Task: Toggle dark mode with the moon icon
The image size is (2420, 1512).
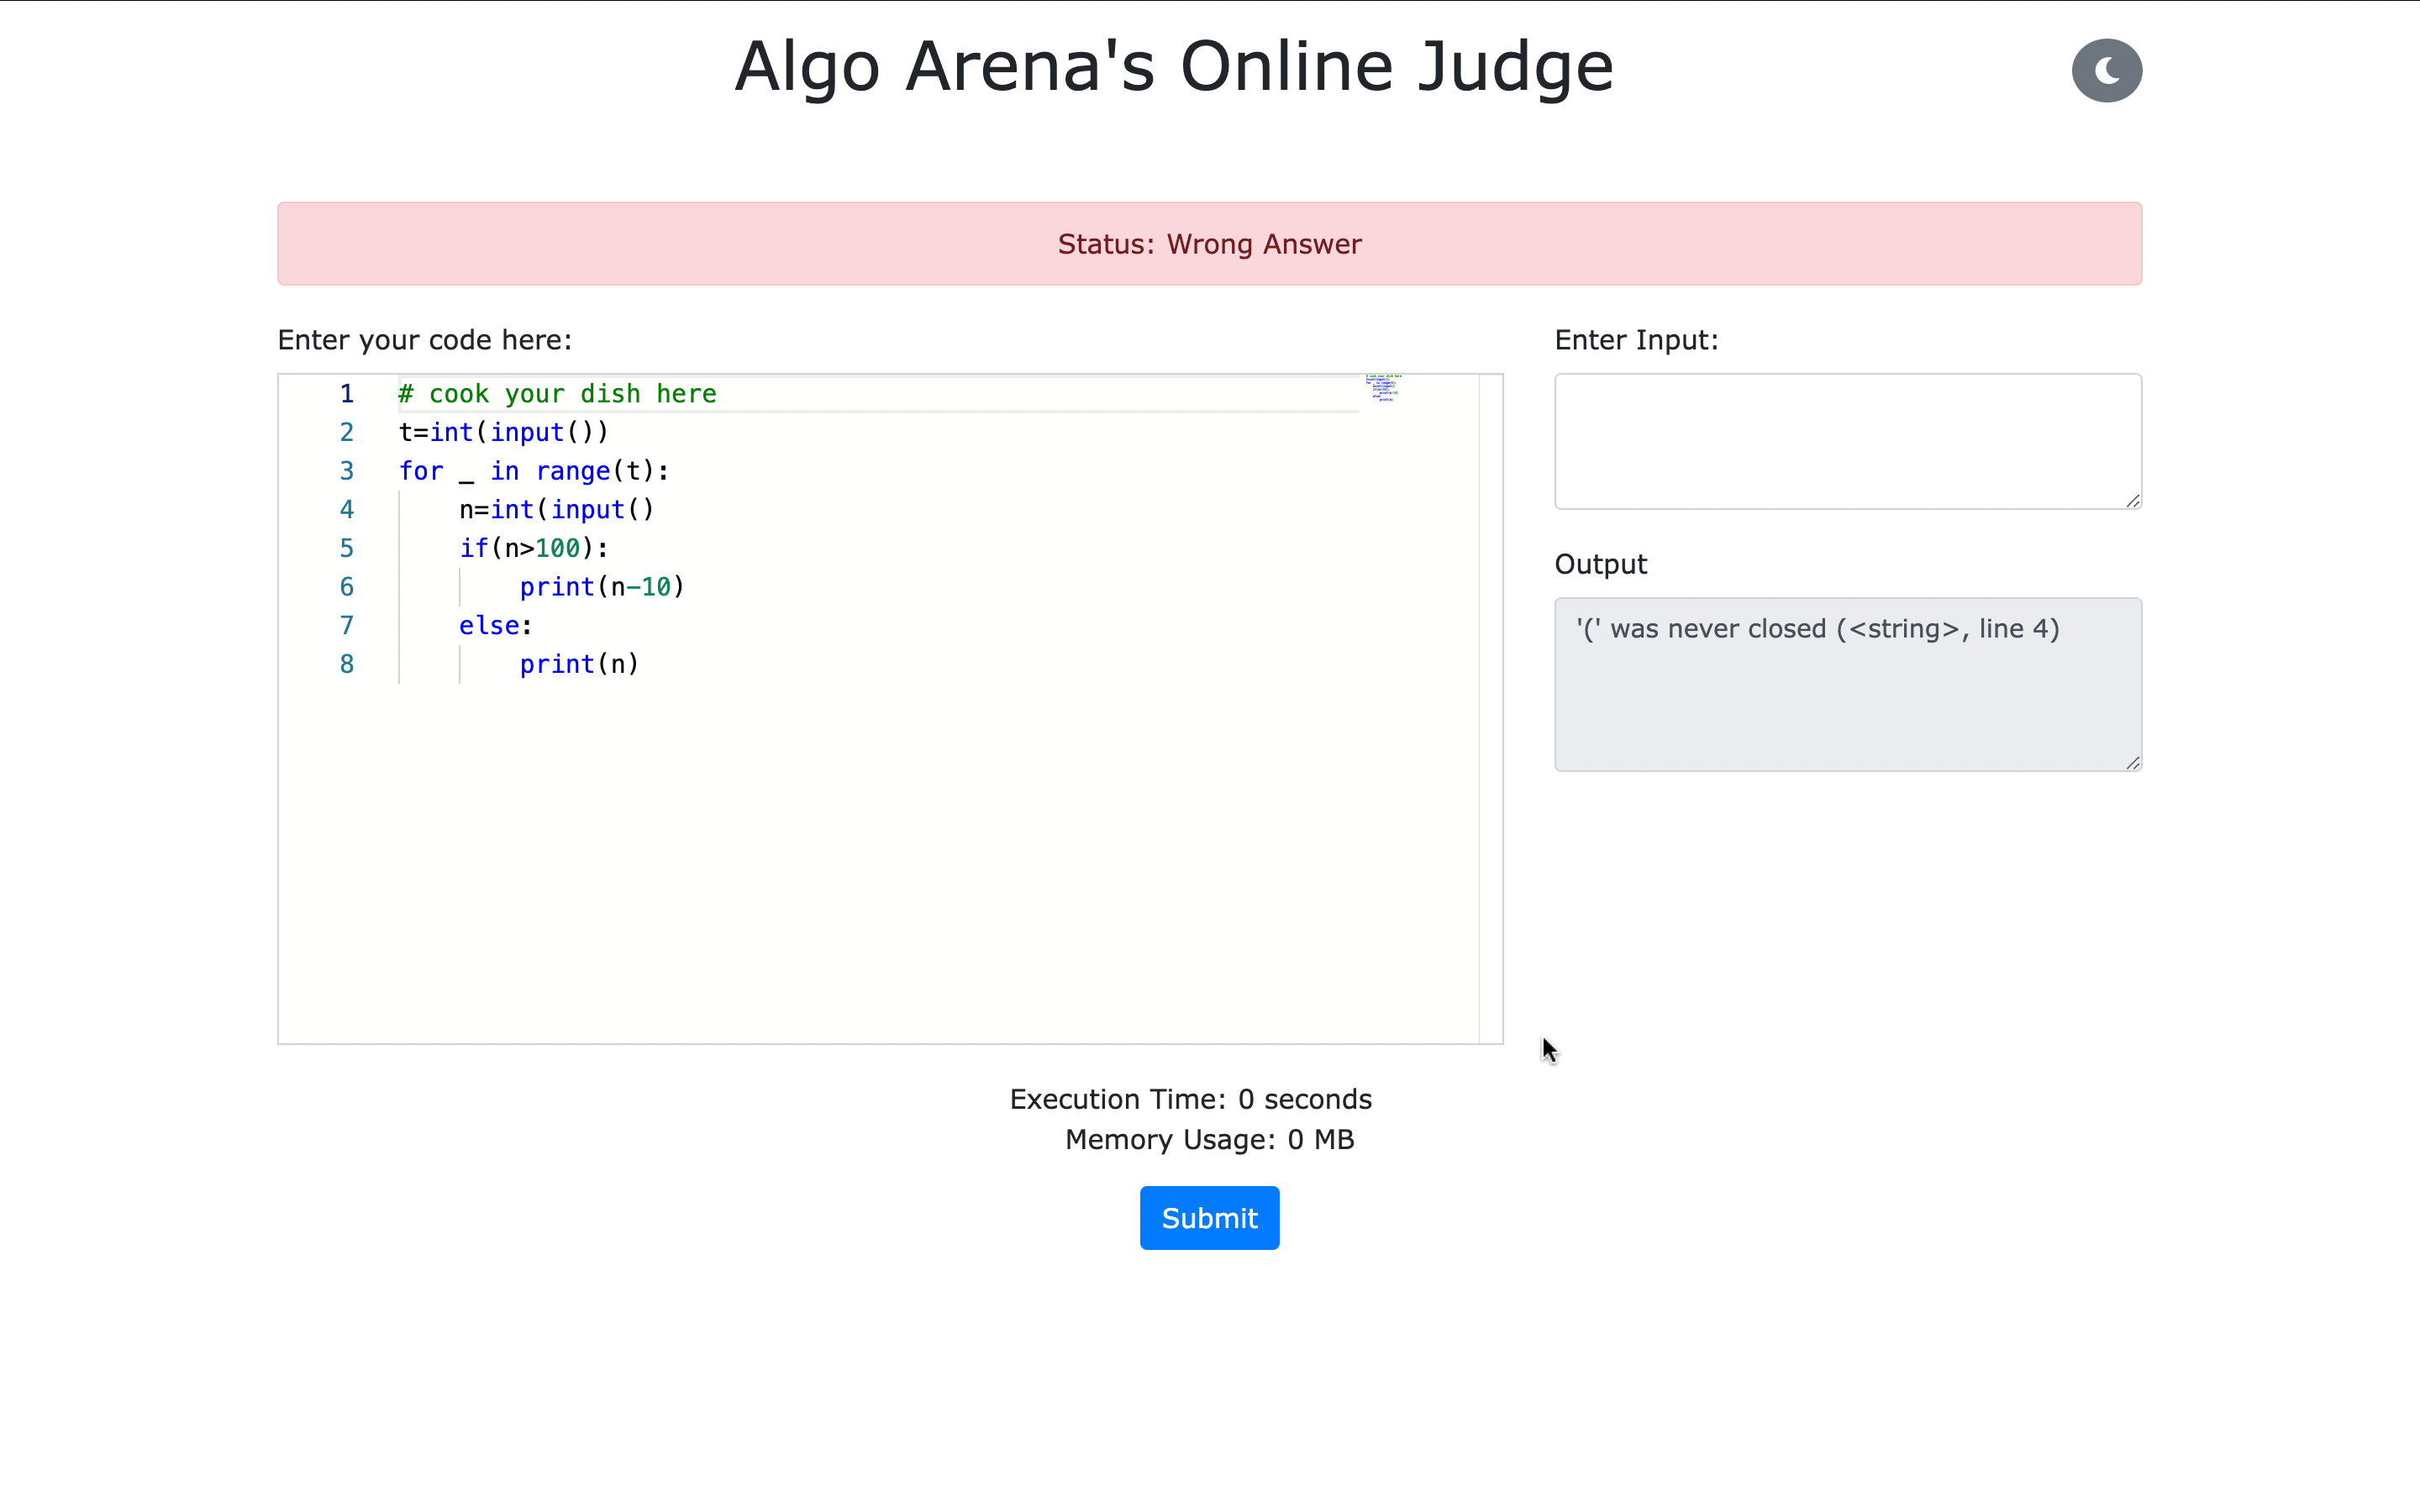Action: click(x=2106, y=71)
